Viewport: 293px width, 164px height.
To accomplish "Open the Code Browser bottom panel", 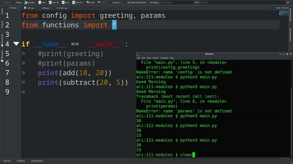I will (x=37, y=161).
